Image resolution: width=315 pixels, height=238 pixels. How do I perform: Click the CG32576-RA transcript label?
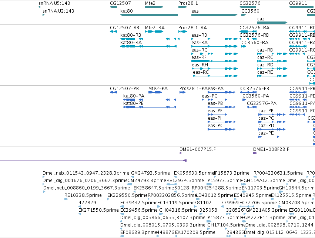tap(255, 27)
